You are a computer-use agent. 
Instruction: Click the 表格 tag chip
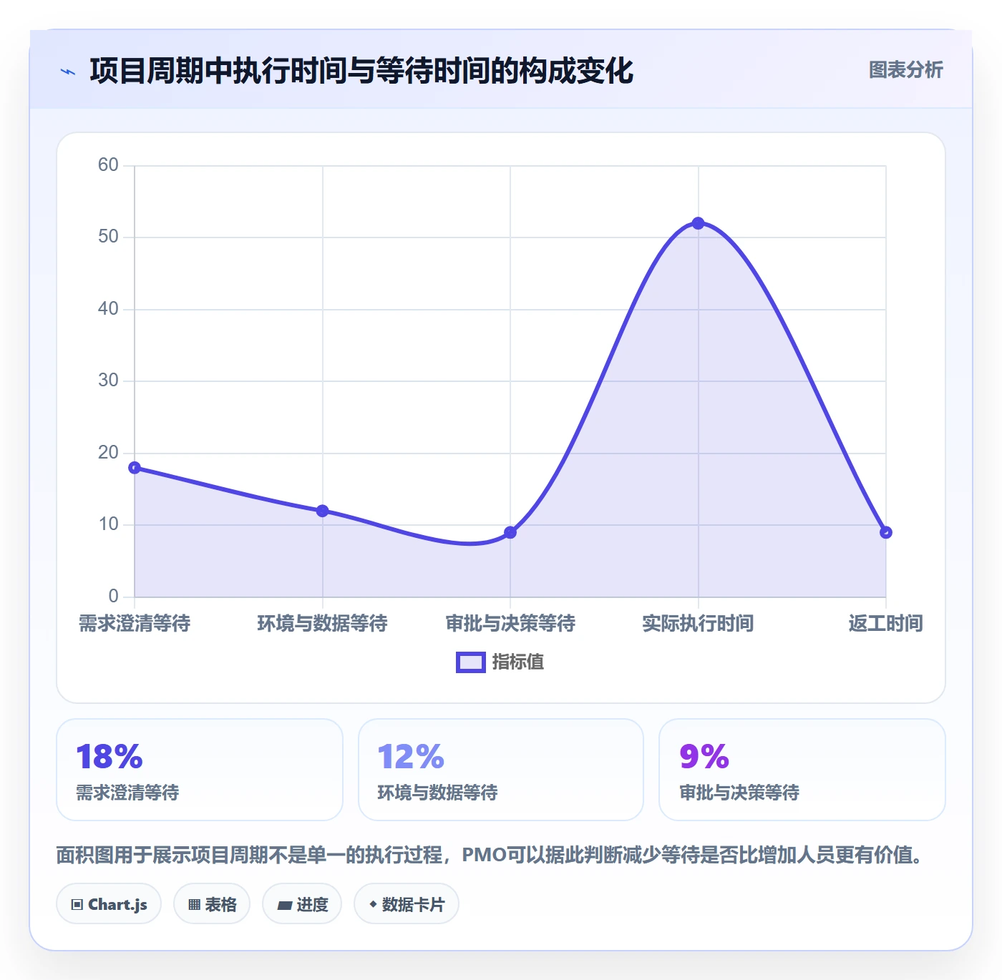tap(212, 904)
